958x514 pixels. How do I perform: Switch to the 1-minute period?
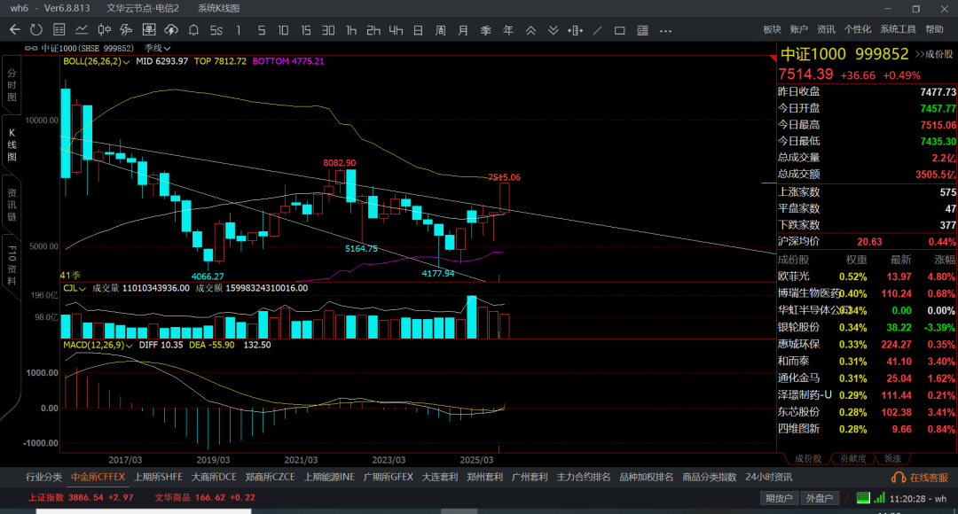239,30
